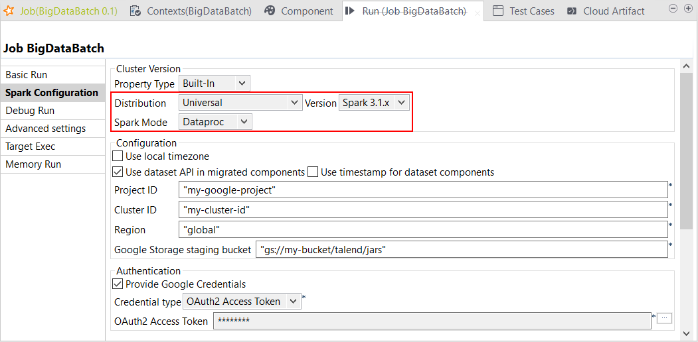Expand the Spark Version dropdown

(x=375, y=103)
